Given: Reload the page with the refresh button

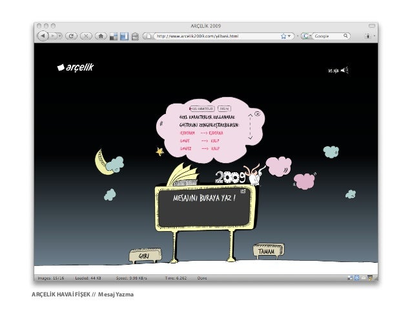Looking at the screenshot, I should click(71, 36).
